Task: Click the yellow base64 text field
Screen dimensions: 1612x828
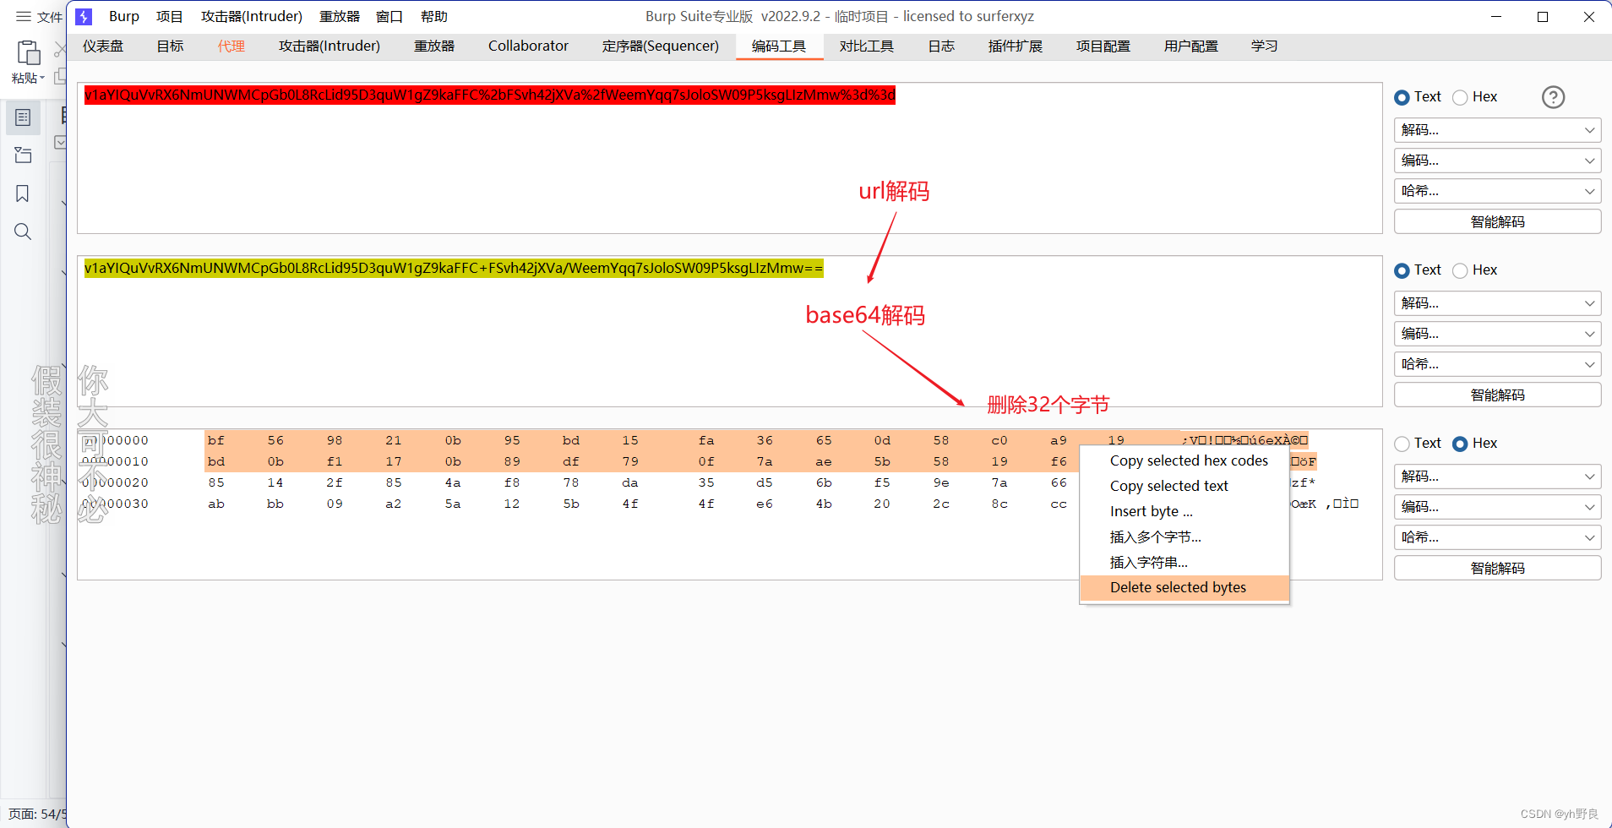Action: (x=454, y=269)
